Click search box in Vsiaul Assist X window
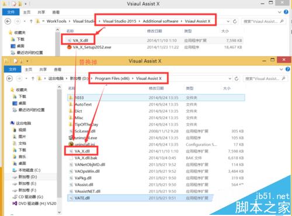292x216 pixels. 263,21
